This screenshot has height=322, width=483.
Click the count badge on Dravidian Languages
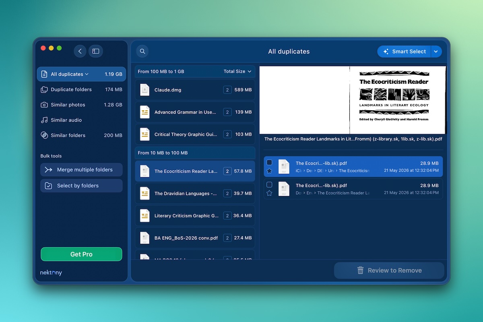pyautogui.click(x=227, y=194)
